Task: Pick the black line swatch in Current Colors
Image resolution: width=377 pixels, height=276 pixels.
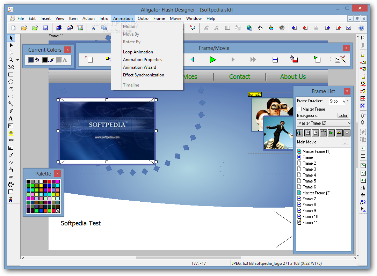Action: click(x=45, y=60)
